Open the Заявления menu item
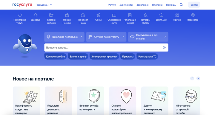 [x=142, y=5]
